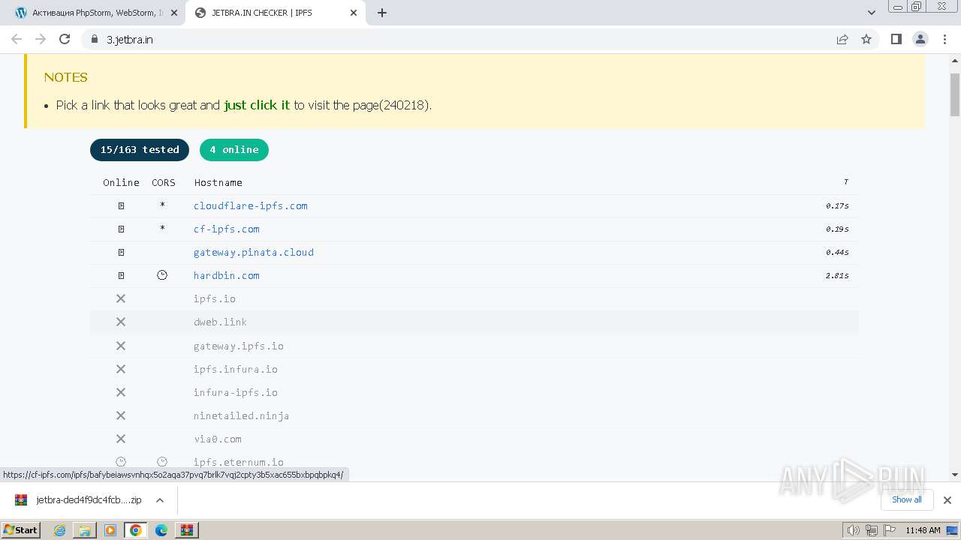961x540 pixels.
Task: Click the CORS asterisk for cloudflare-ipfs.com
Action: tap(162, 205)
